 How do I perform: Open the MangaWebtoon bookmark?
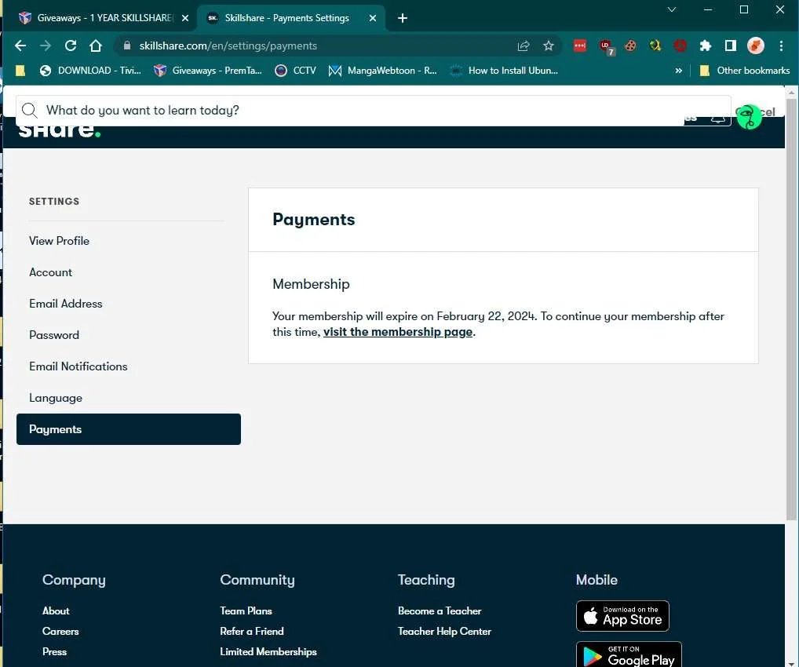[383, 71]
